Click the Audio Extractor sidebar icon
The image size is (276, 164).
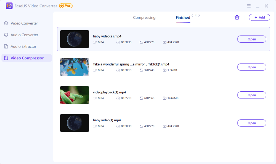[x=6, y=47]
